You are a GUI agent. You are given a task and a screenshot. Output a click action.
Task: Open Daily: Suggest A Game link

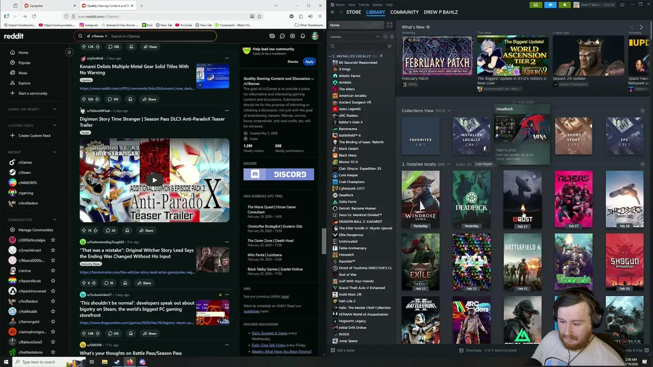pos(269,333)
